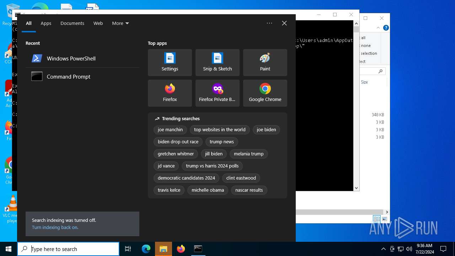Screen dimensions: 455x256
Task: Switch to the Web search tab
Action: coord(98,23)
